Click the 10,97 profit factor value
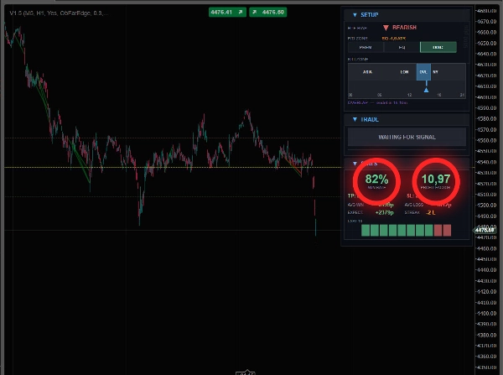Image resolution: width=503 pixels, height=375 pixels. [436, 179]
